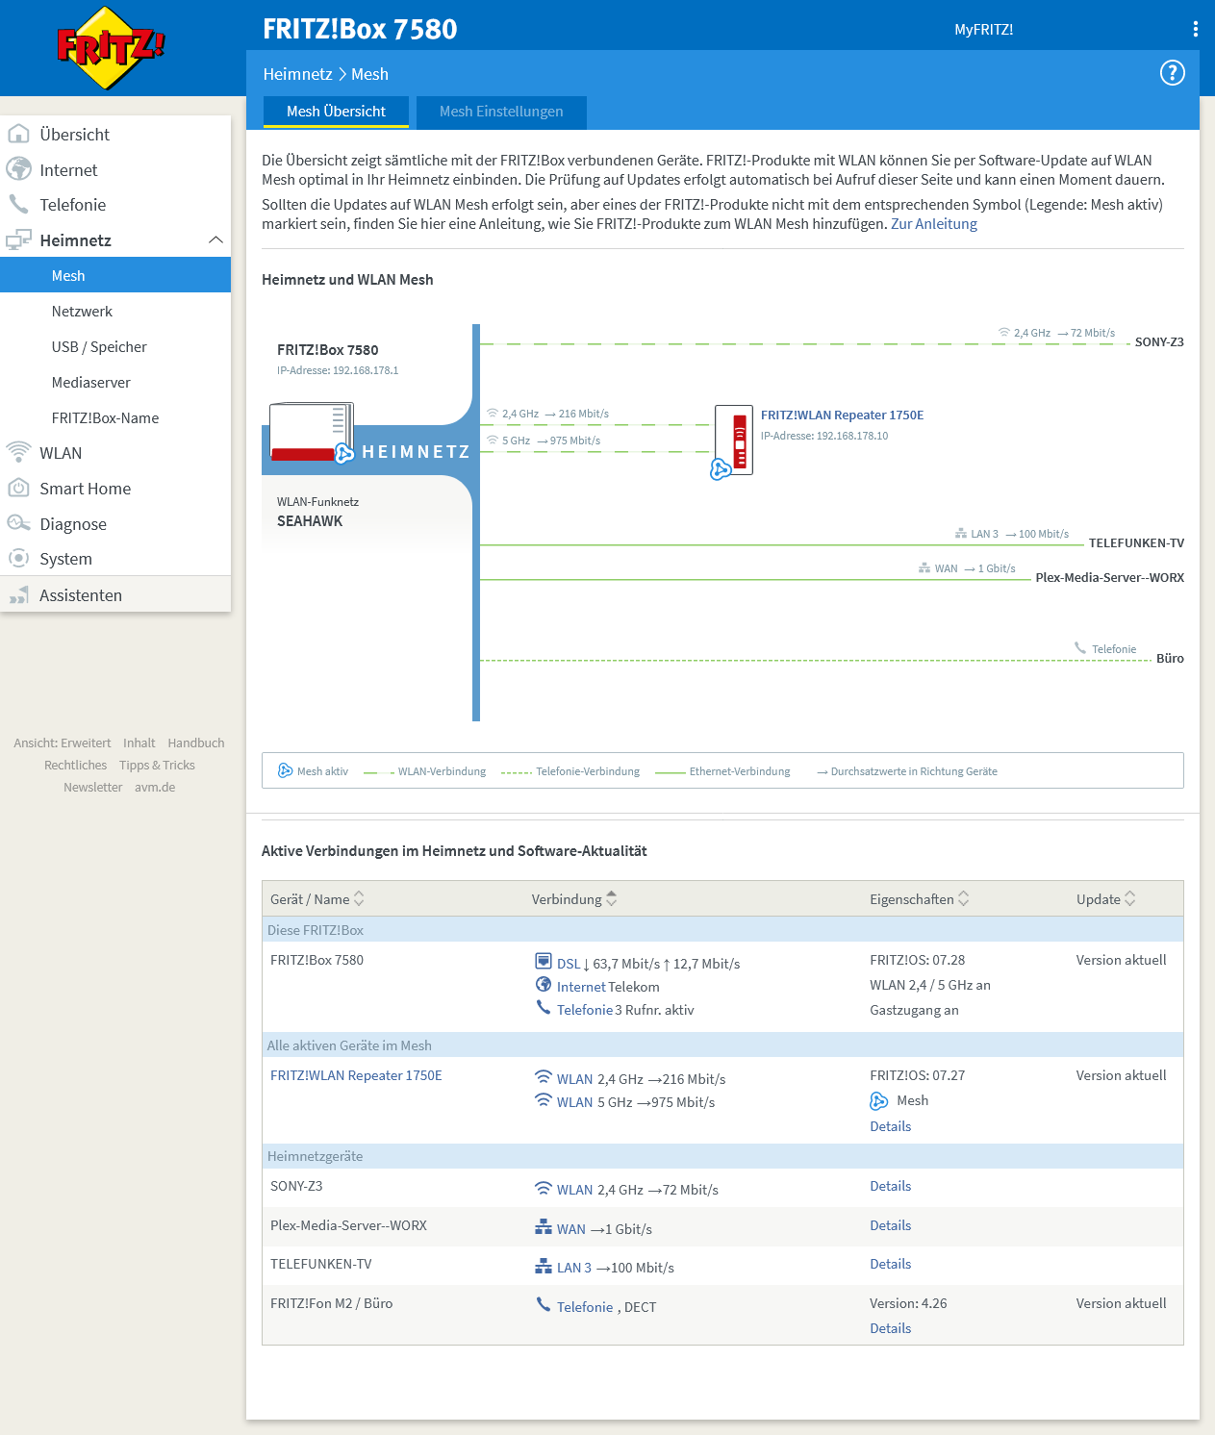Viewport: 1215px width, 1435px height.
Task: Open the Zur Anleitung link
Action: pyautogui.click(x=933, y=223)
